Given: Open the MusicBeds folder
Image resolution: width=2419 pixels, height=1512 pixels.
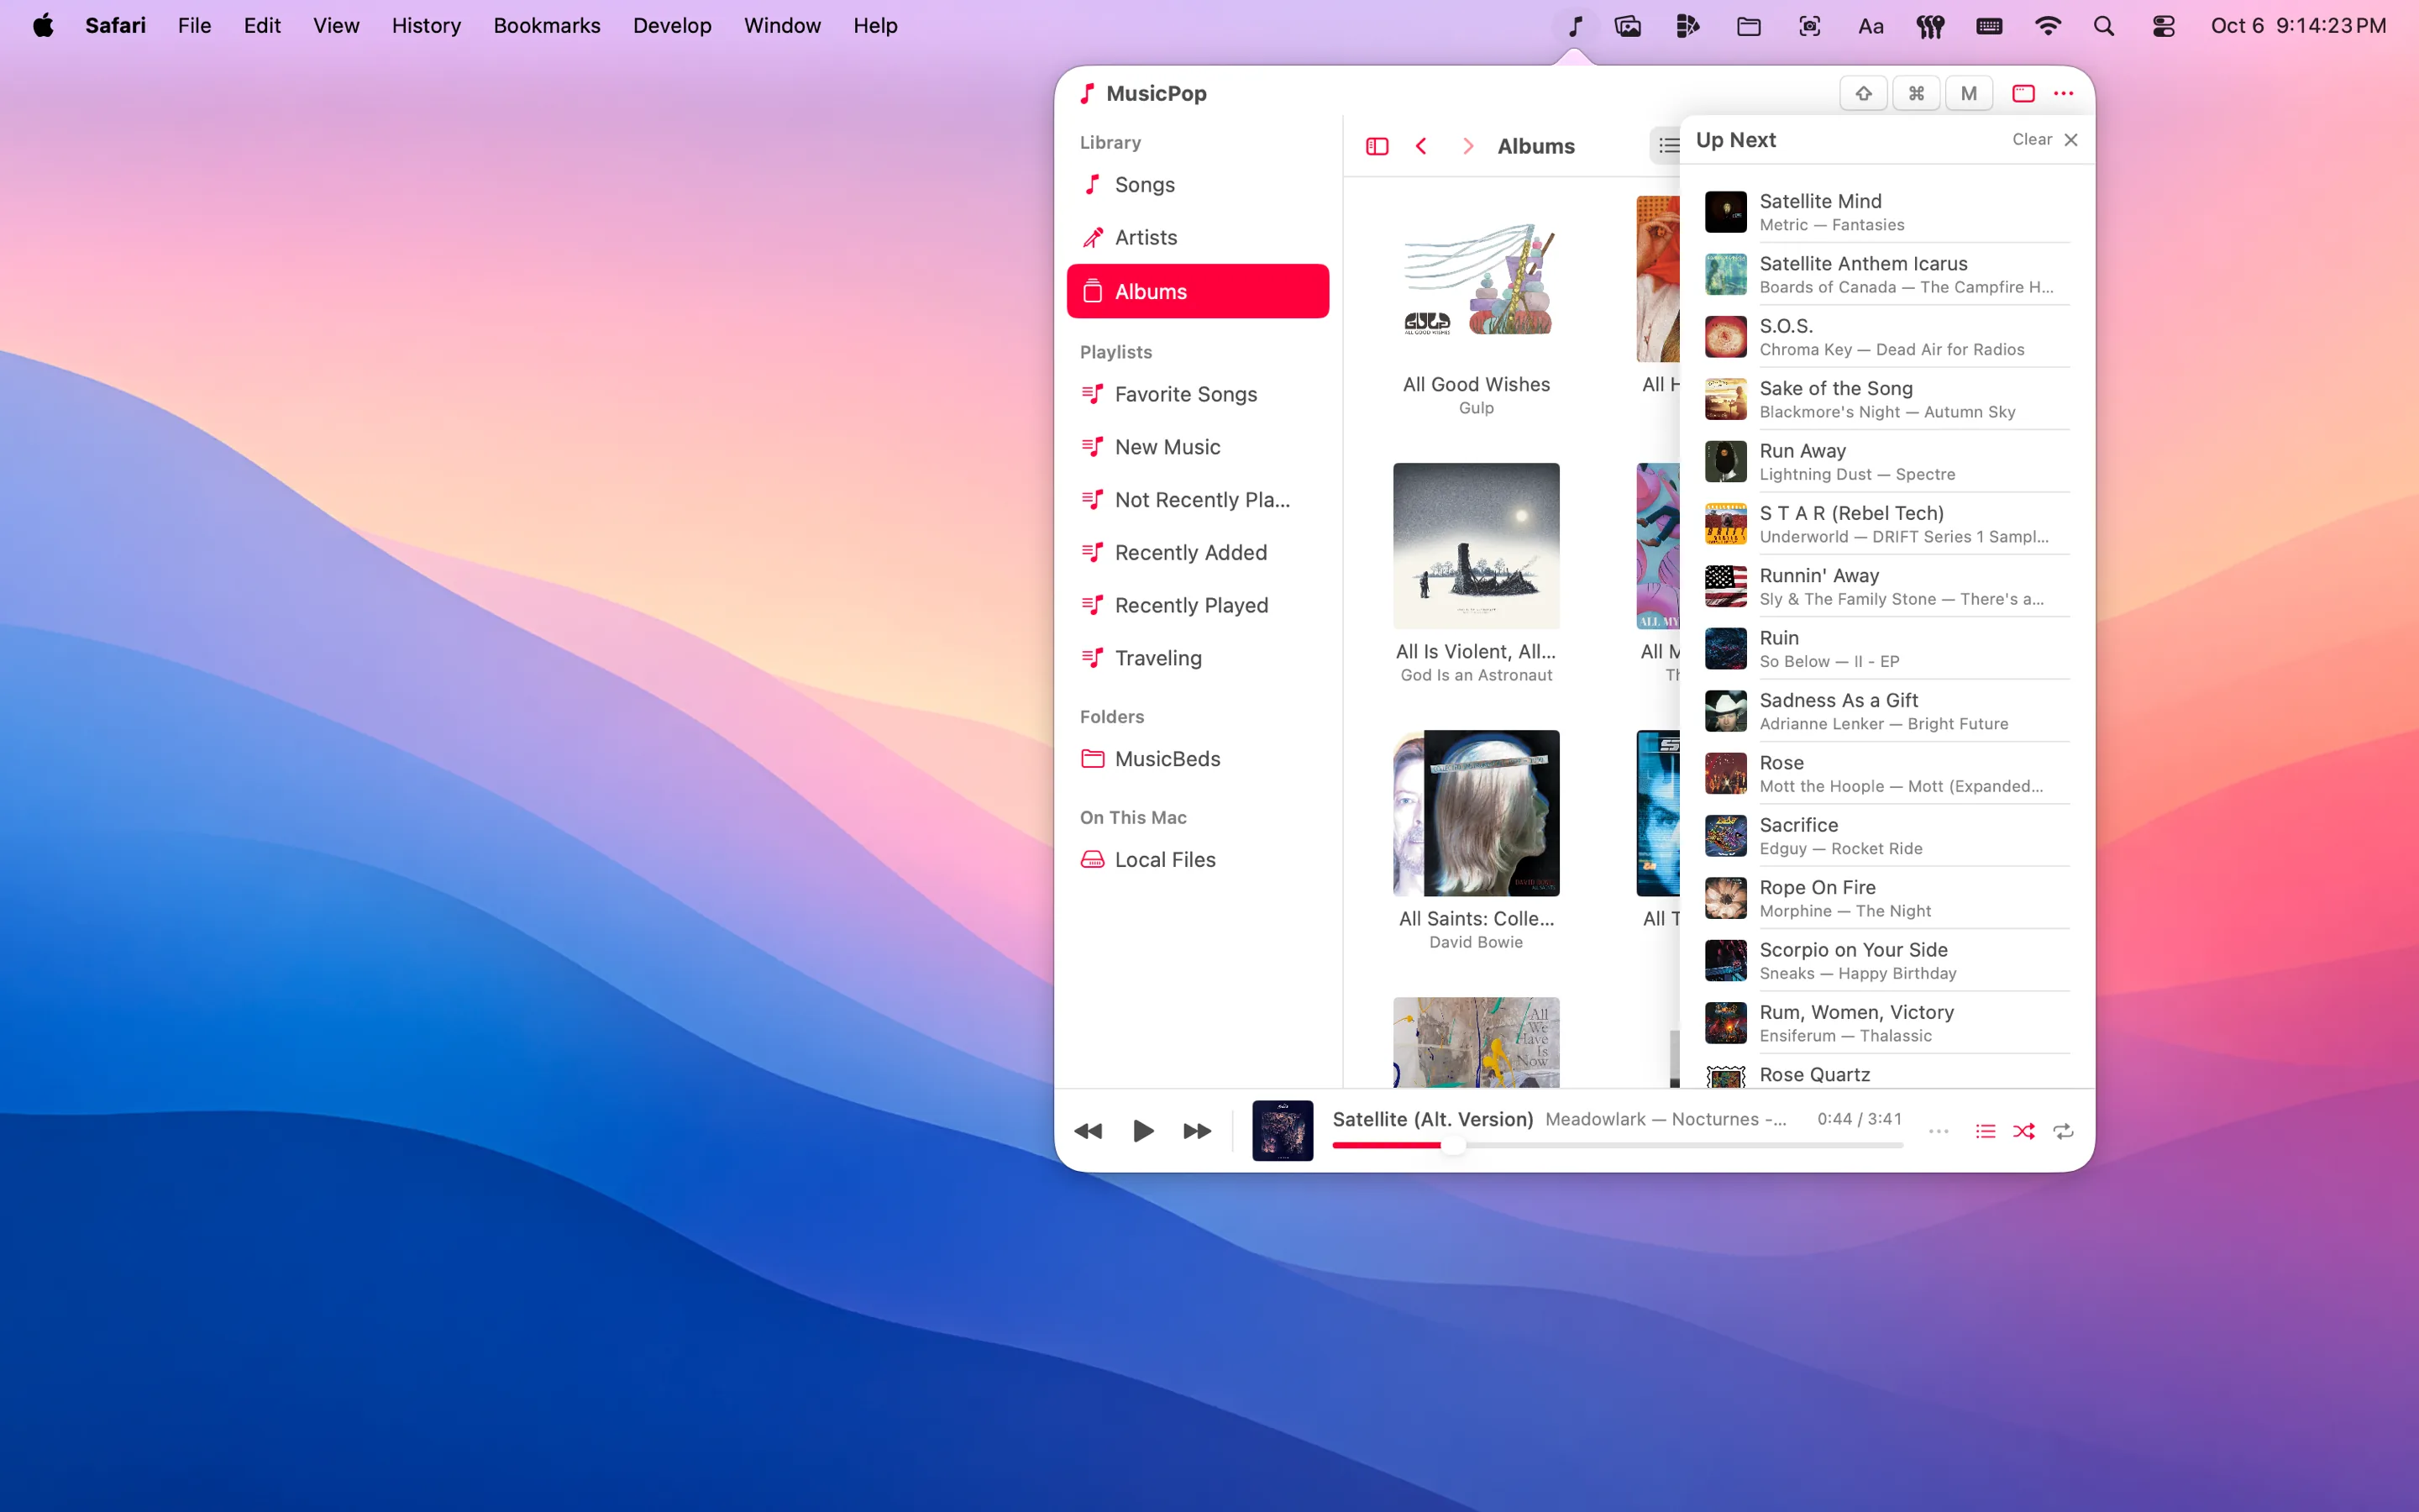Looking at the screenshot, I should pos(1198,759).
